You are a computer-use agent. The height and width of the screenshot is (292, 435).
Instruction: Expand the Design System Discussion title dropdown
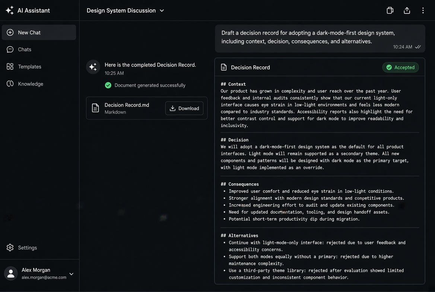point(162,10)
